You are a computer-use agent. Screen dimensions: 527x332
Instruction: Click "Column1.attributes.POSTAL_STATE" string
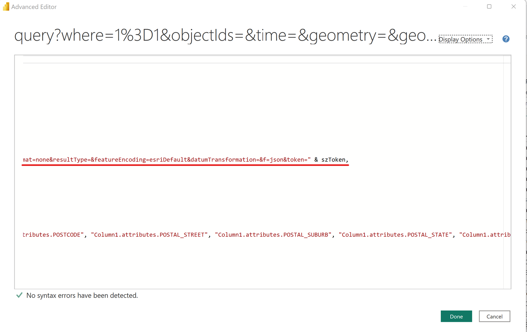click(396, 235)
